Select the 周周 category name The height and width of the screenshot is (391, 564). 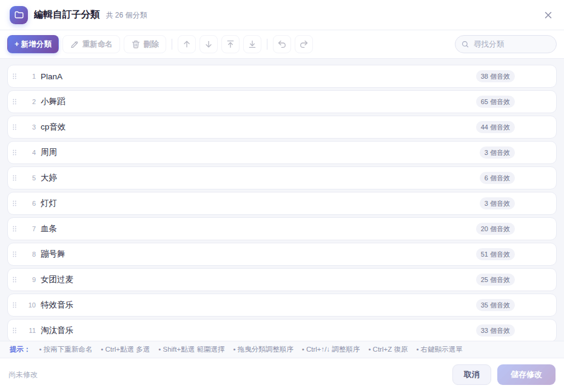[x=49, y=153]
